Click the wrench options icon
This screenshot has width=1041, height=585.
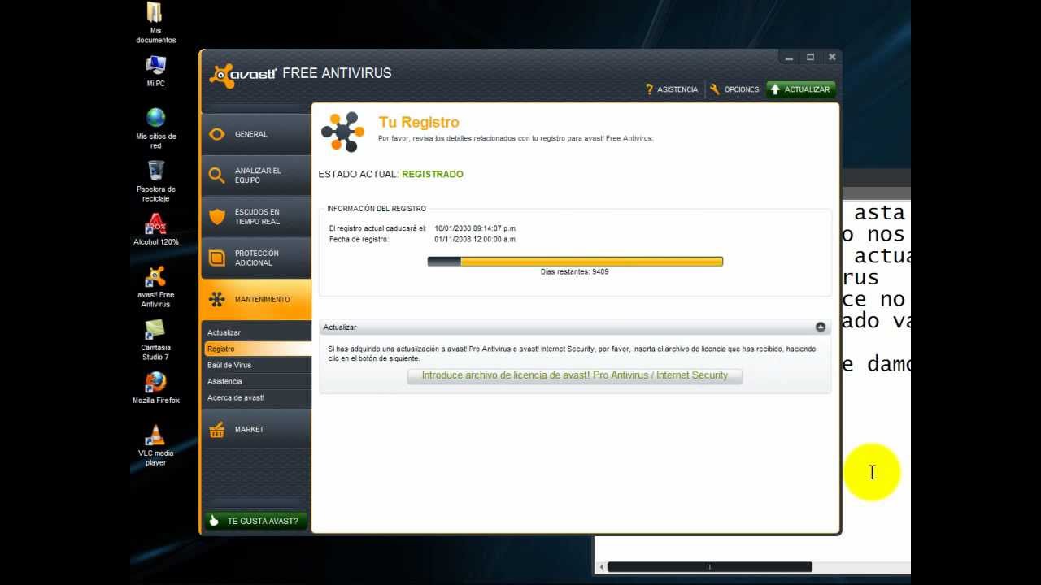(714, 89)
